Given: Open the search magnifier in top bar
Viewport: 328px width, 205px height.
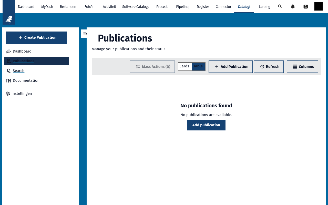Looking at the screenshot, I should [x=280, y=6].
